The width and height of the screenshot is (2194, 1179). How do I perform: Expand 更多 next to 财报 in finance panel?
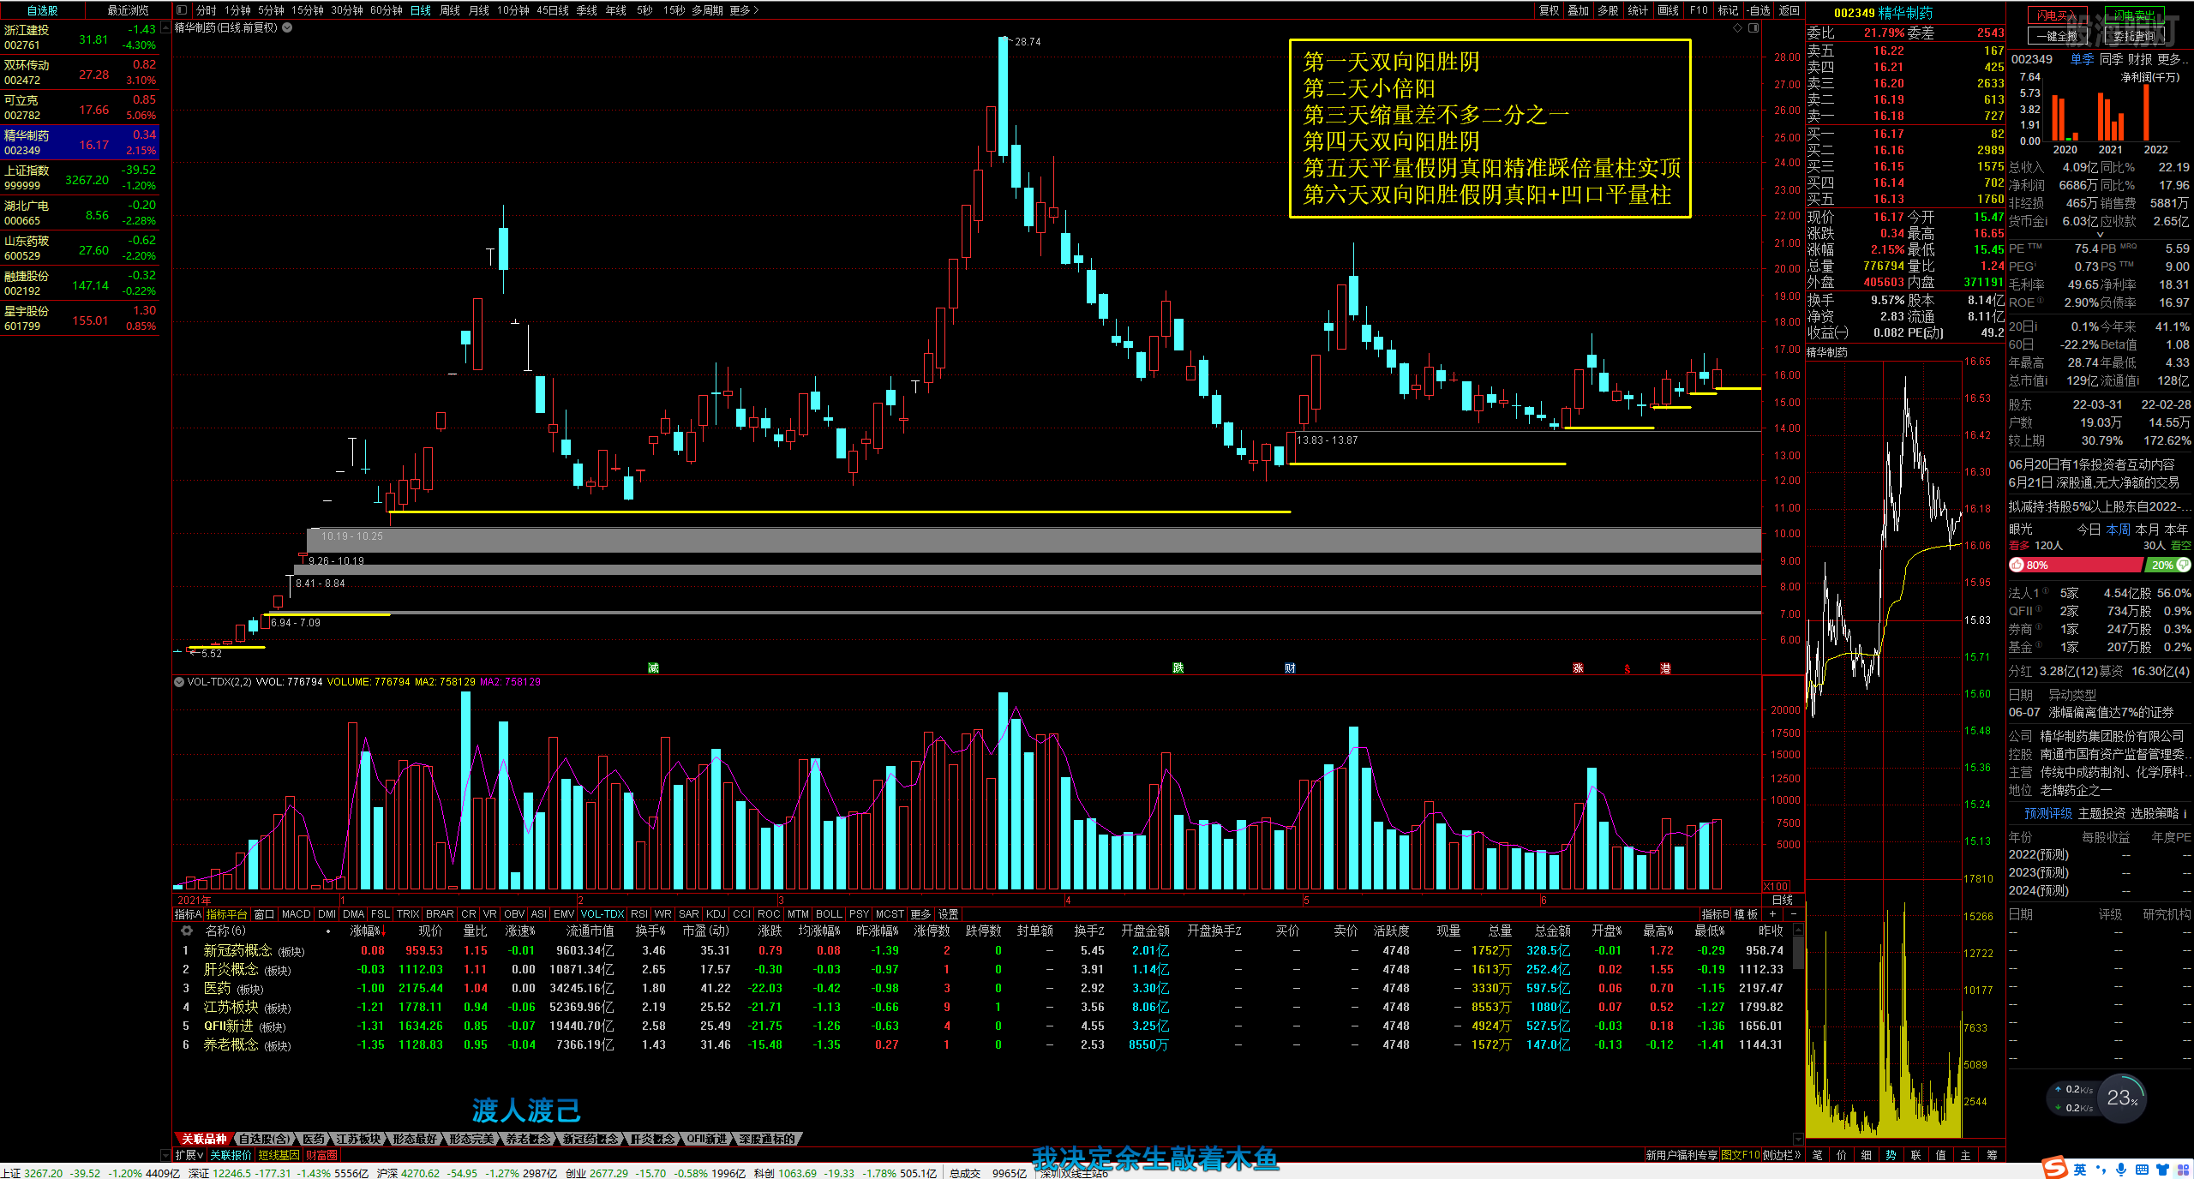pyautogui.click(x=2173, y=59)
